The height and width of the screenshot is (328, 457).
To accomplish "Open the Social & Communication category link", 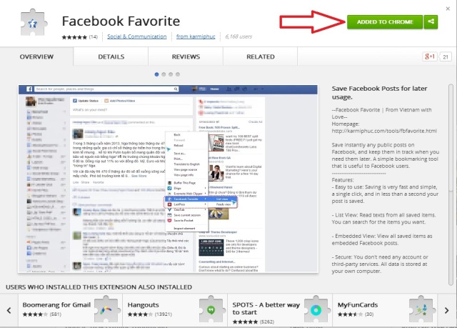I will click(136, 36).
